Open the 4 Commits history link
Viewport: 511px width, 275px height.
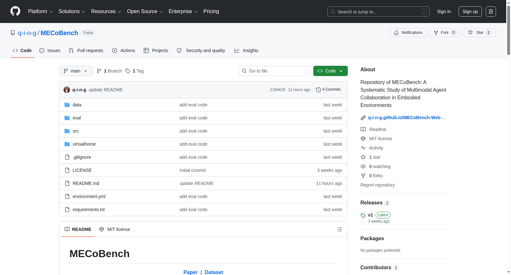pyautogui.click(x=328, y=90)
